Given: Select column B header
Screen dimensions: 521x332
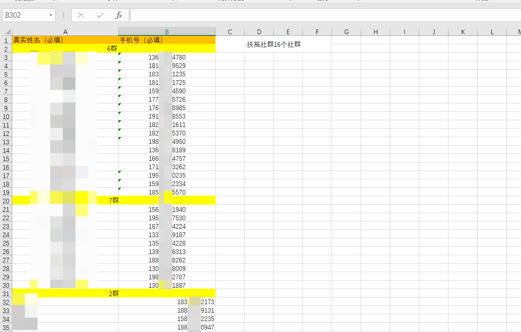Looking at the screenshot, I should click(167, 32).
